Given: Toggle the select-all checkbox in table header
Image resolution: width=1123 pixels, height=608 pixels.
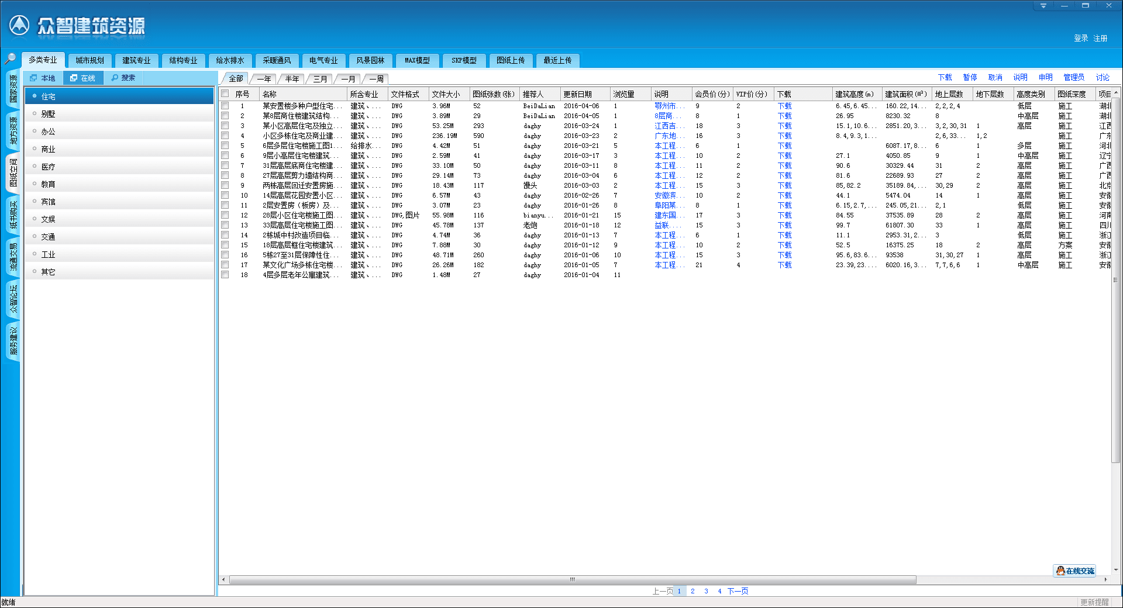Looking at the screenshot, I should click(x=225, y=94).
